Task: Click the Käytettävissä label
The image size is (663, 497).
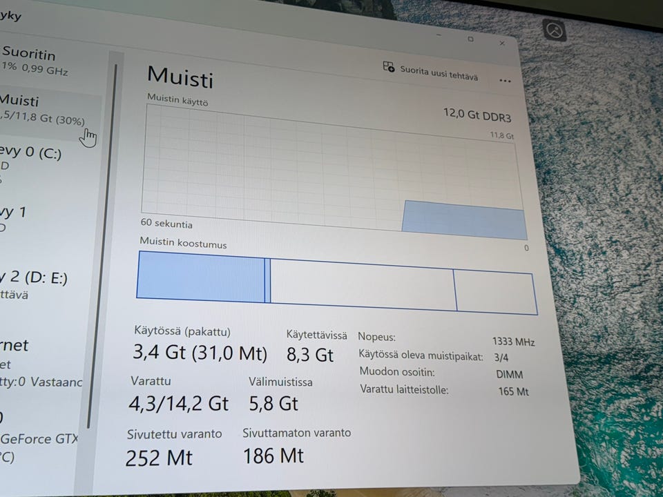Action: click(x=317, y=335)
